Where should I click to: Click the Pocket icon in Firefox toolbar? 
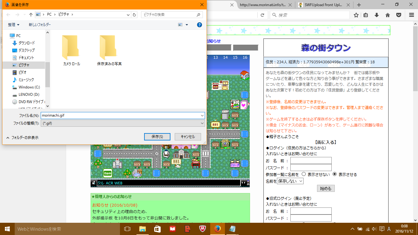(399, 15)
